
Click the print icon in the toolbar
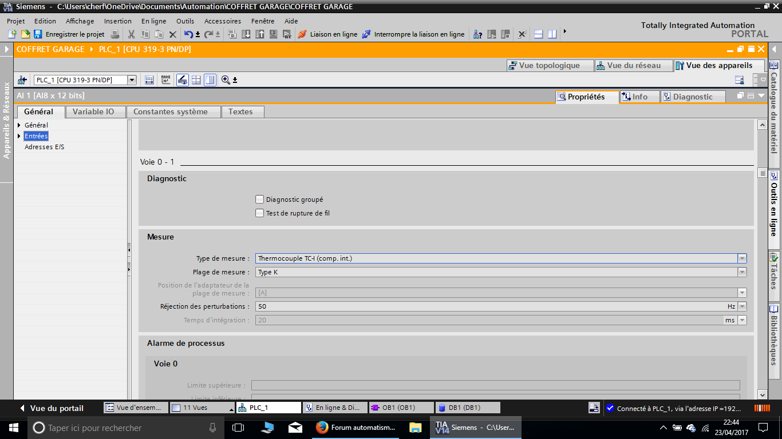114,34
